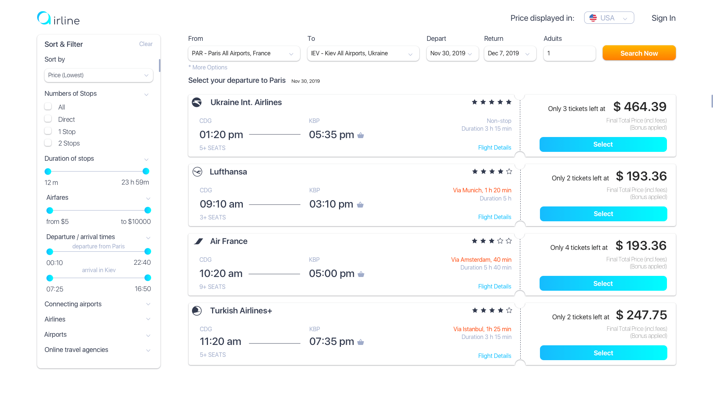This screenshot has width=713, height=401.
Task: Click baggage icon next to 03:10 pm
Action: 360,205
